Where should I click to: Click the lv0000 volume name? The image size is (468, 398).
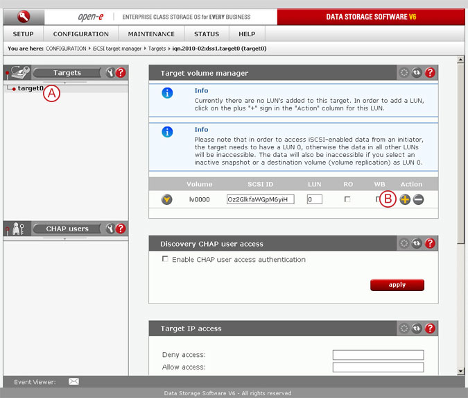click(200, 199)
